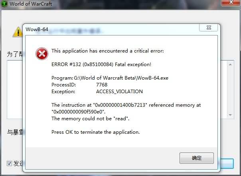Click the scrollbar track of the description box
The width and height of the screenshot is (241, 176).
point(230,90)
